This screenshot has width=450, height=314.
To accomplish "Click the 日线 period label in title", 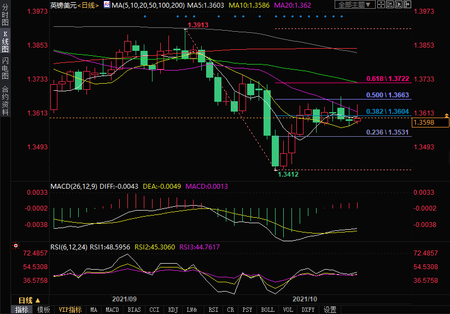I will (x=87, y=5).
